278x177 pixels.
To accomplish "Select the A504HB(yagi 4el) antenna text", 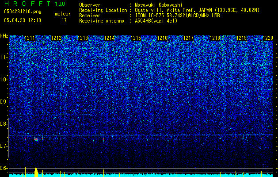I will coord(156,21).
